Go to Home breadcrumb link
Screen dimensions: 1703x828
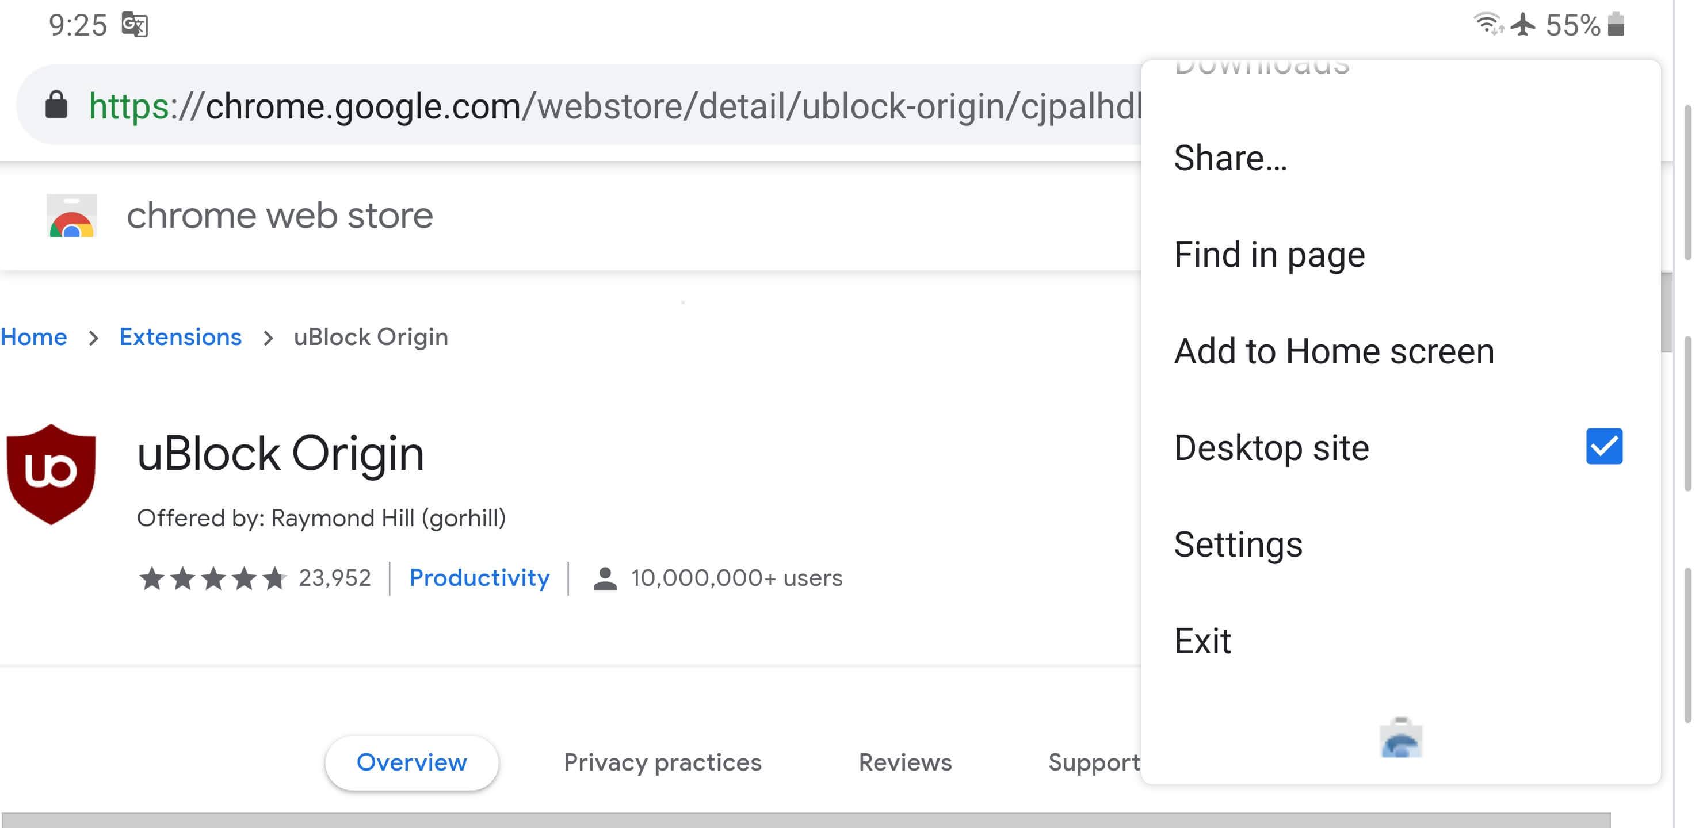click(x=34, y=337)
